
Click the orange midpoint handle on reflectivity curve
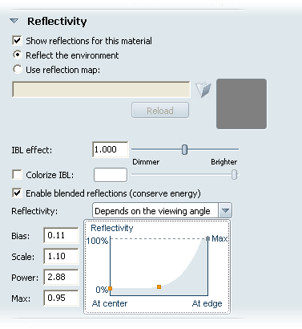point(159,286)
